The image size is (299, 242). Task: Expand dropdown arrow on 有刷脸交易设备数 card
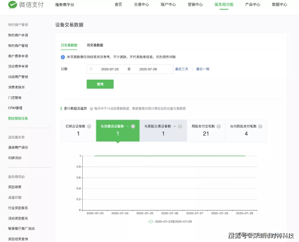(174, 126)
